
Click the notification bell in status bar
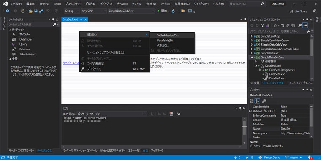tap(310, 158)
